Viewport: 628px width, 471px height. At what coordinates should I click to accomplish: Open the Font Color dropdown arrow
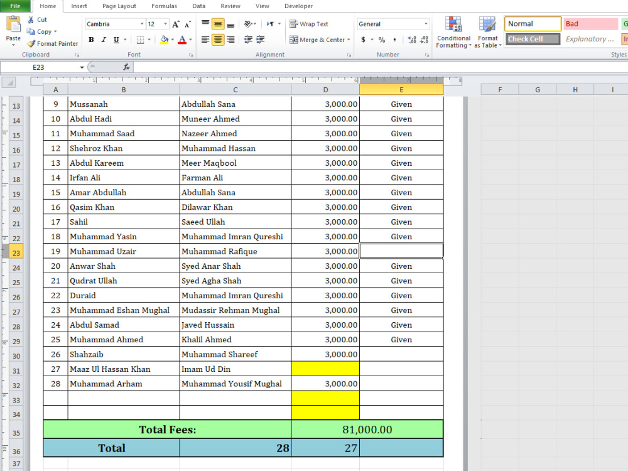click(x=191, y=40)
